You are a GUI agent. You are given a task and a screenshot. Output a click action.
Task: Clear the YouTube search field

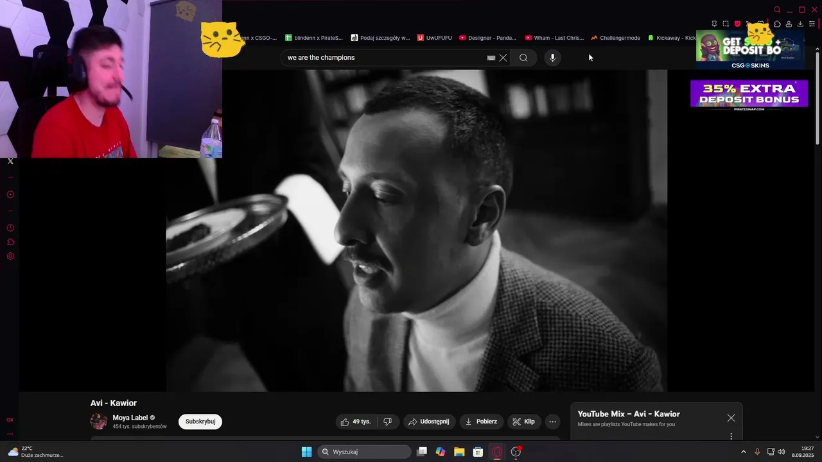tap(503, 58)
